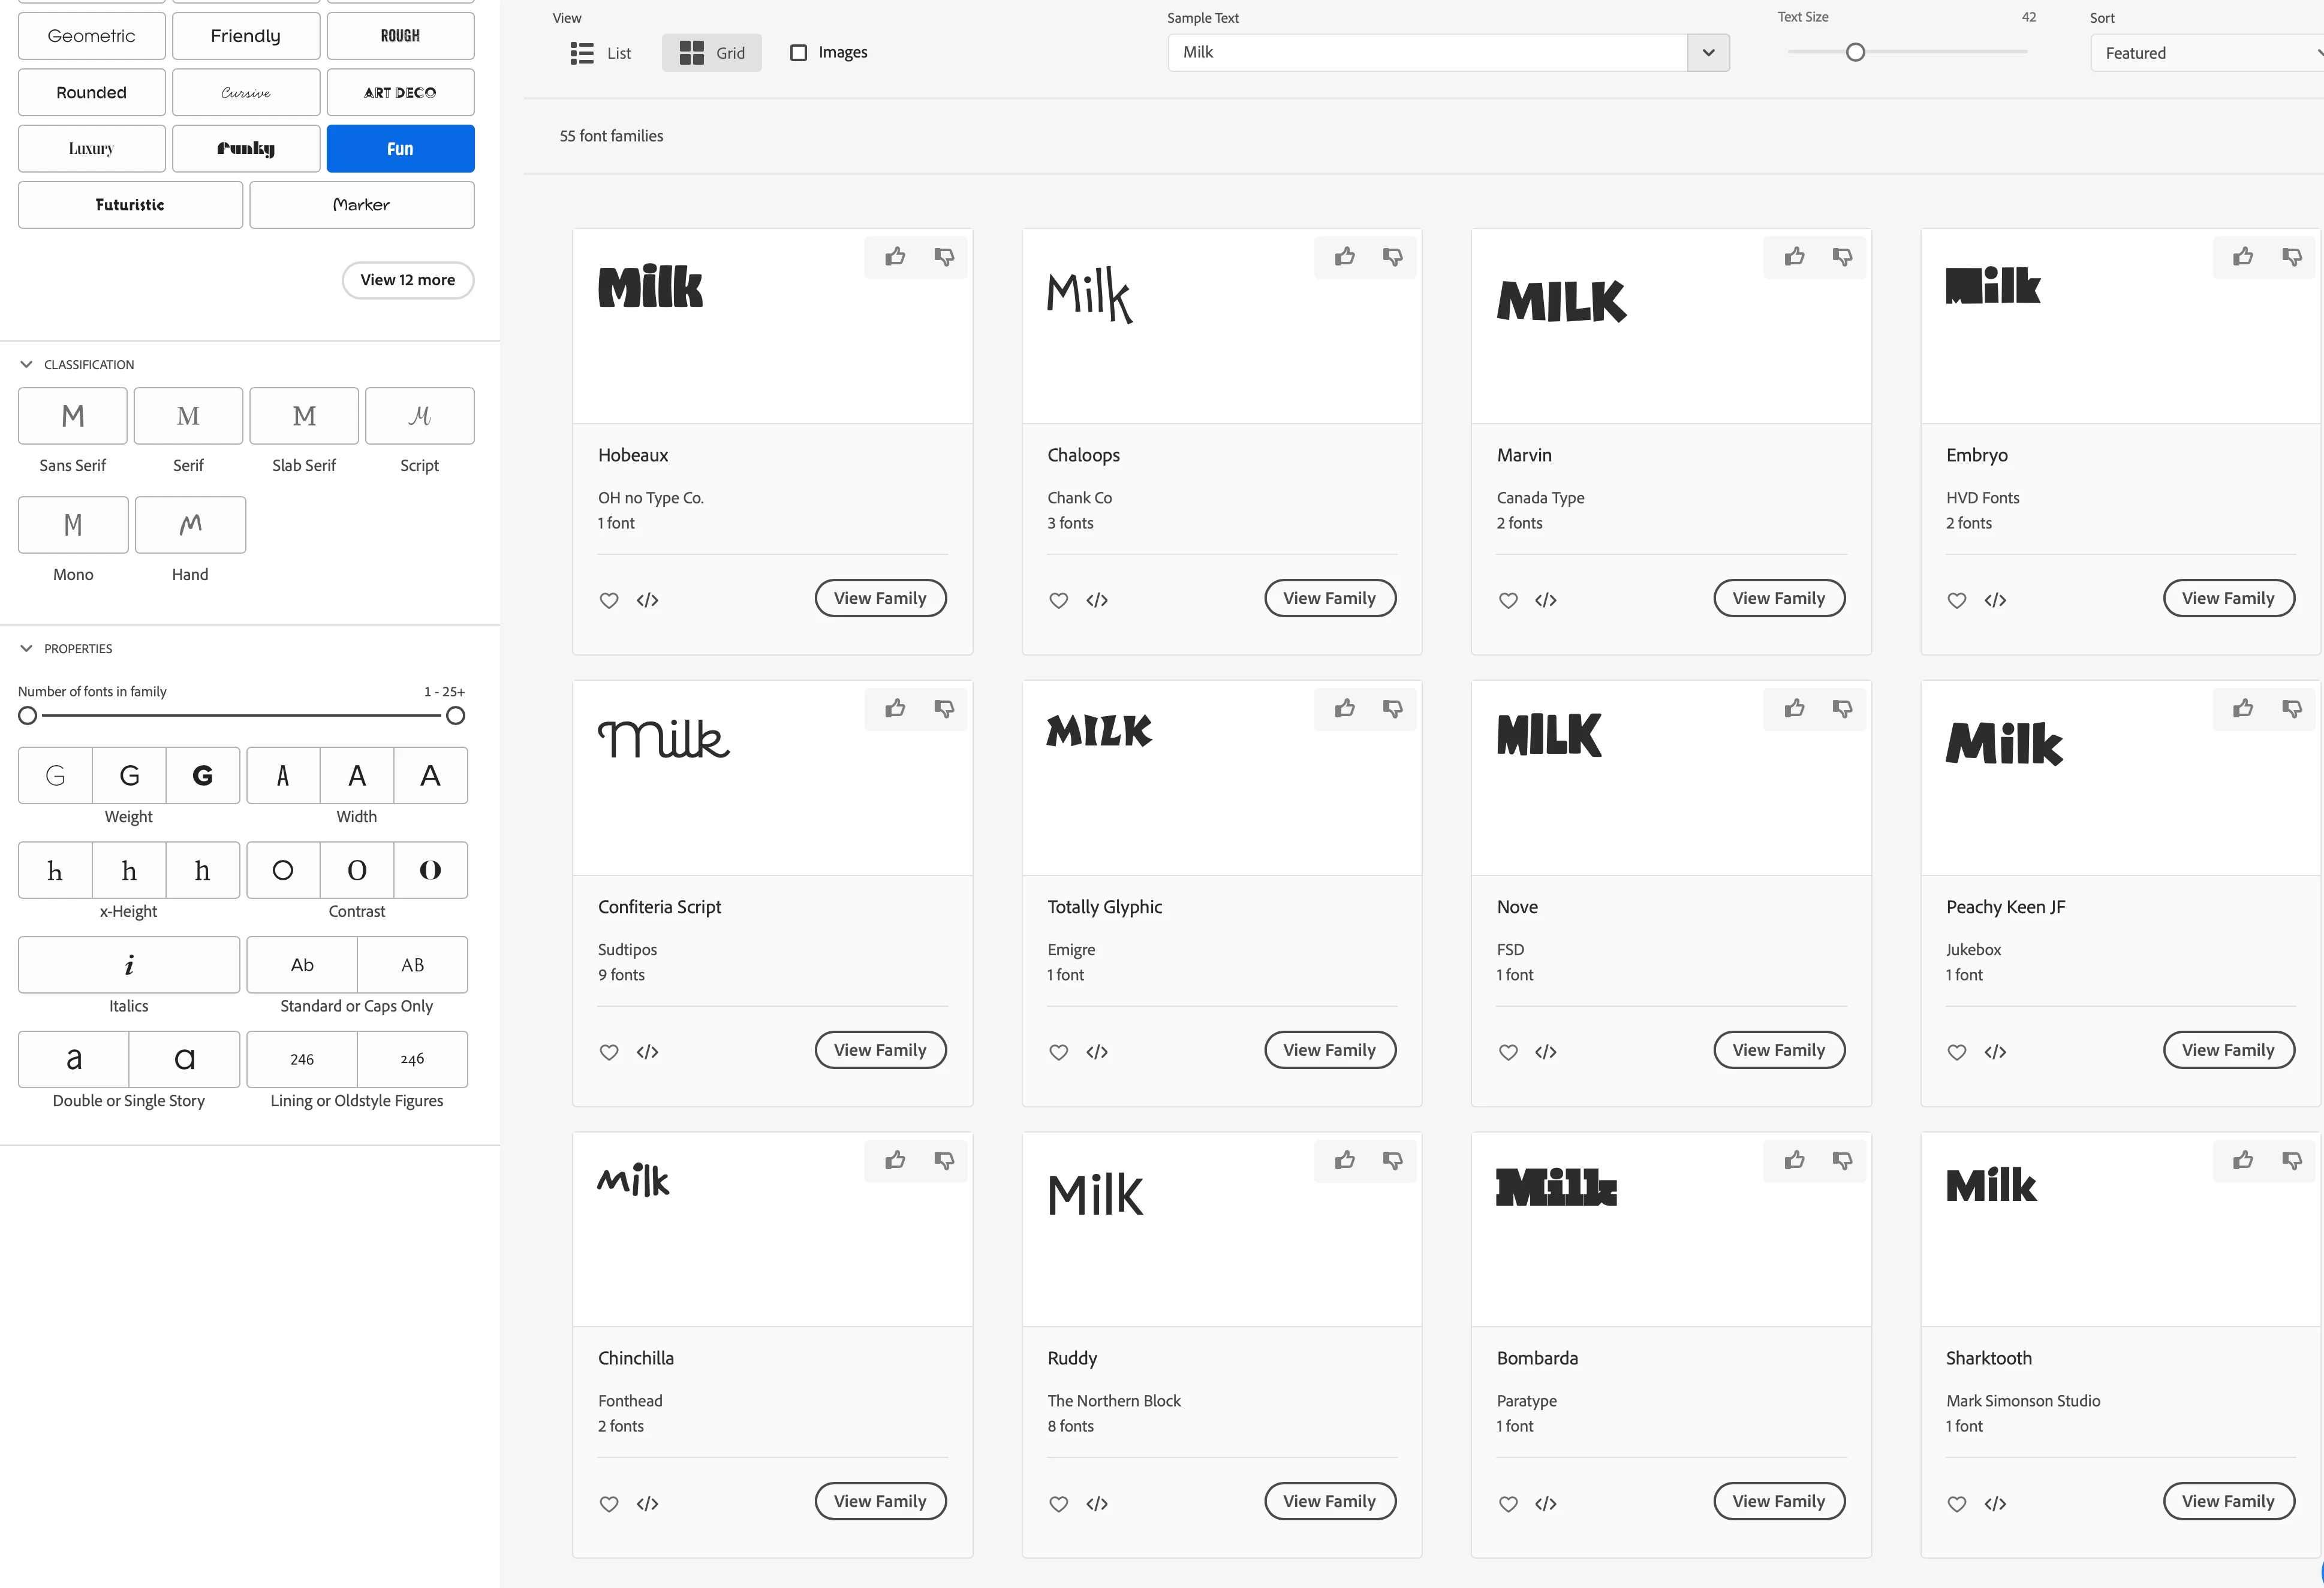Switch to List view
The height and width of the screenshot is (1588, 2324).
600,53
